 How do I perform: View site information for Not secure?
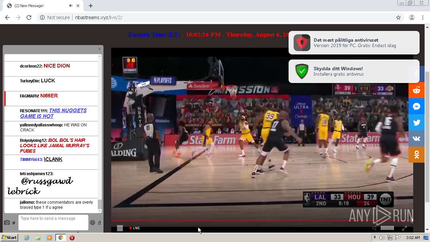tap(55, 17)
